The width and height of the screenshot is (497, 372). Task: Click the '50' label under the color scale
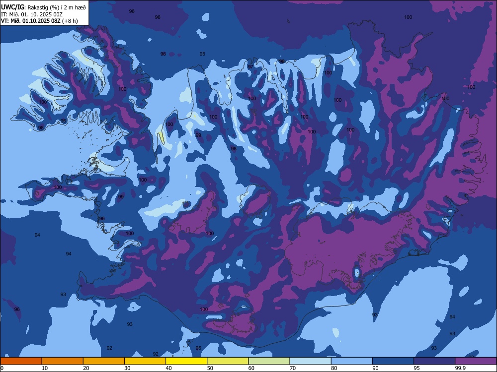pos(210,368)
